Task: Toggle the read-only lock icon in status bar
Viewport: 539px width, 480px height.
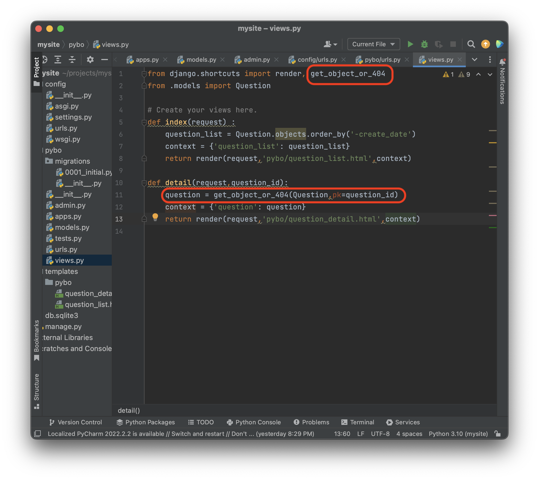Action: 497,434
